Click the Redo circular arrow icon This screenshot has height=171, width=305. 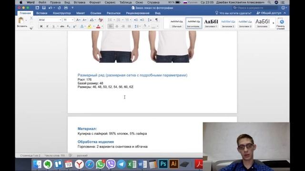coord(59,8)
